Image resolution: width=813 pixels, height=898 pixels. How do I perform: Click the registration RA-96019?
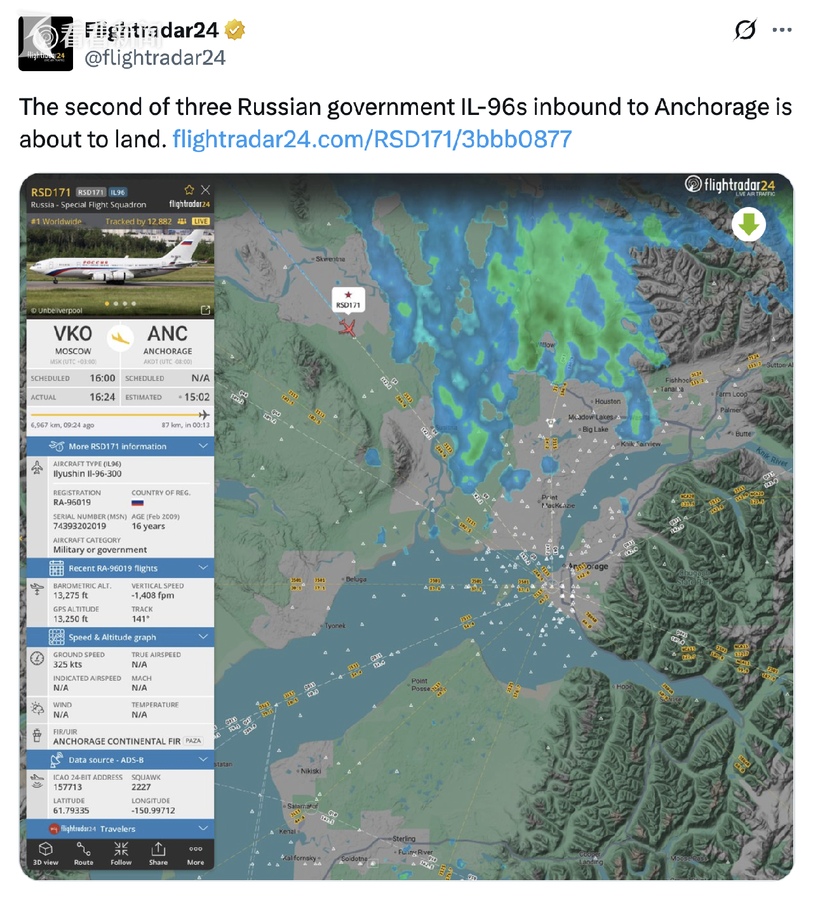(72, 502)
